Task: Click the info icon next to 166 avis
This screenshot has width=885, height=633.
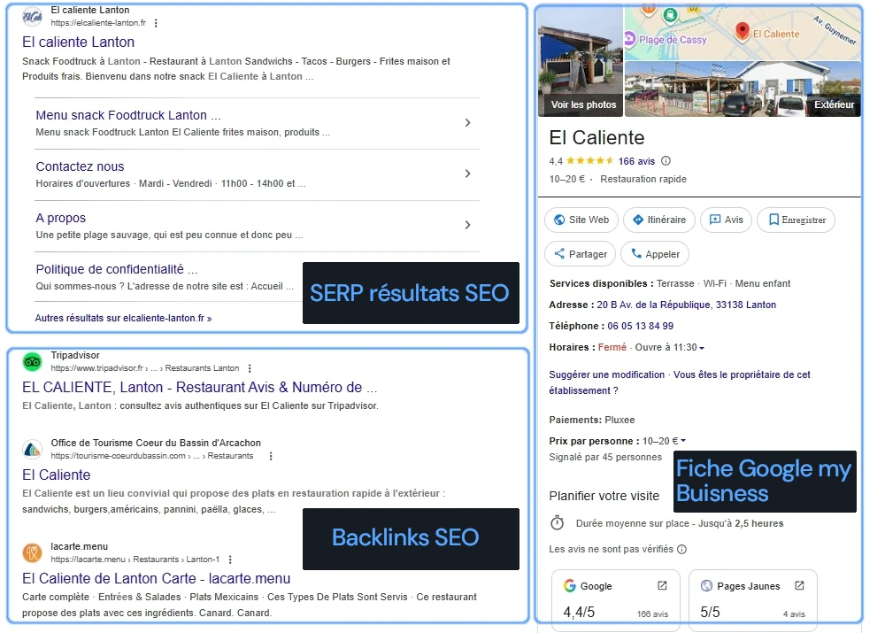Action: pyautogui.click(x=665, y=162)
